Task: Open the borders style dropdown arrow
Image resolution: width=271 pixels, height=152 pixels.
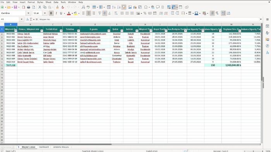Action: click(187, 13)
